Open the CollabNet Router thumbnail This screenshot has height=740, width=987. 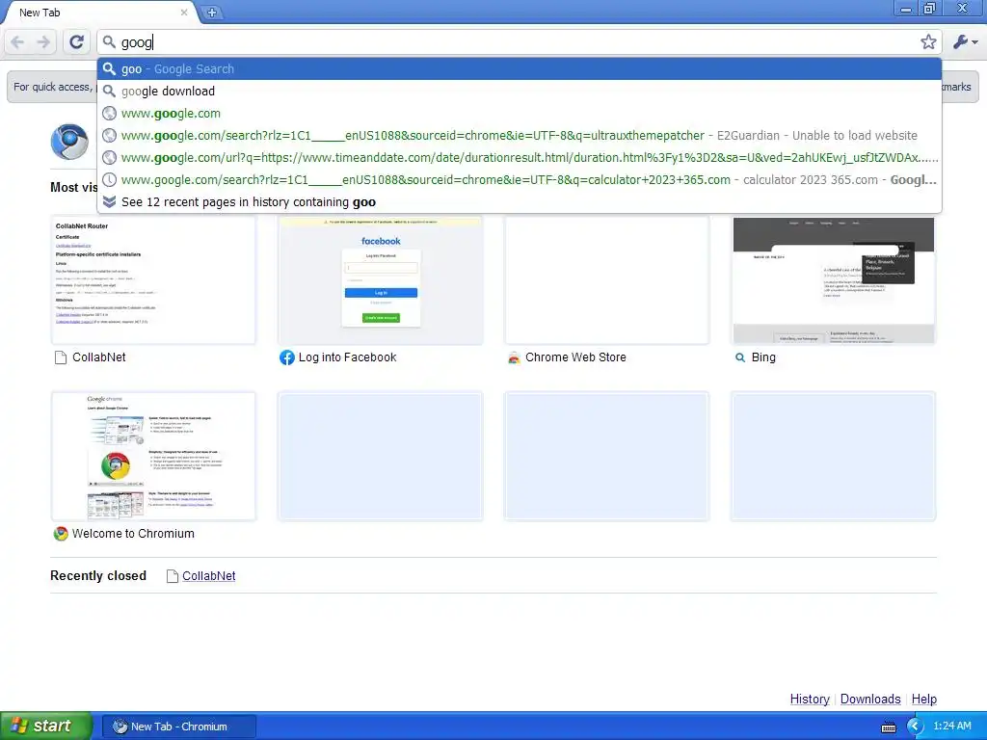[x=153, y=280]
